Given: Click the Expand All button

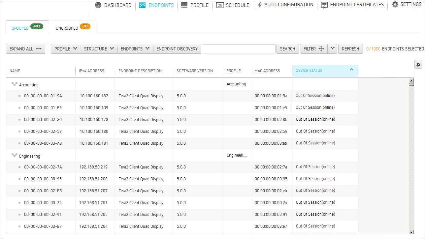Looking at the screenshot, I should [x=26, y=49].
